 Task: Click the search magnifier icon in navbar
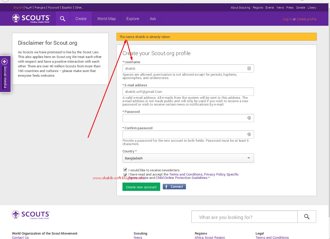coord(63,19)
